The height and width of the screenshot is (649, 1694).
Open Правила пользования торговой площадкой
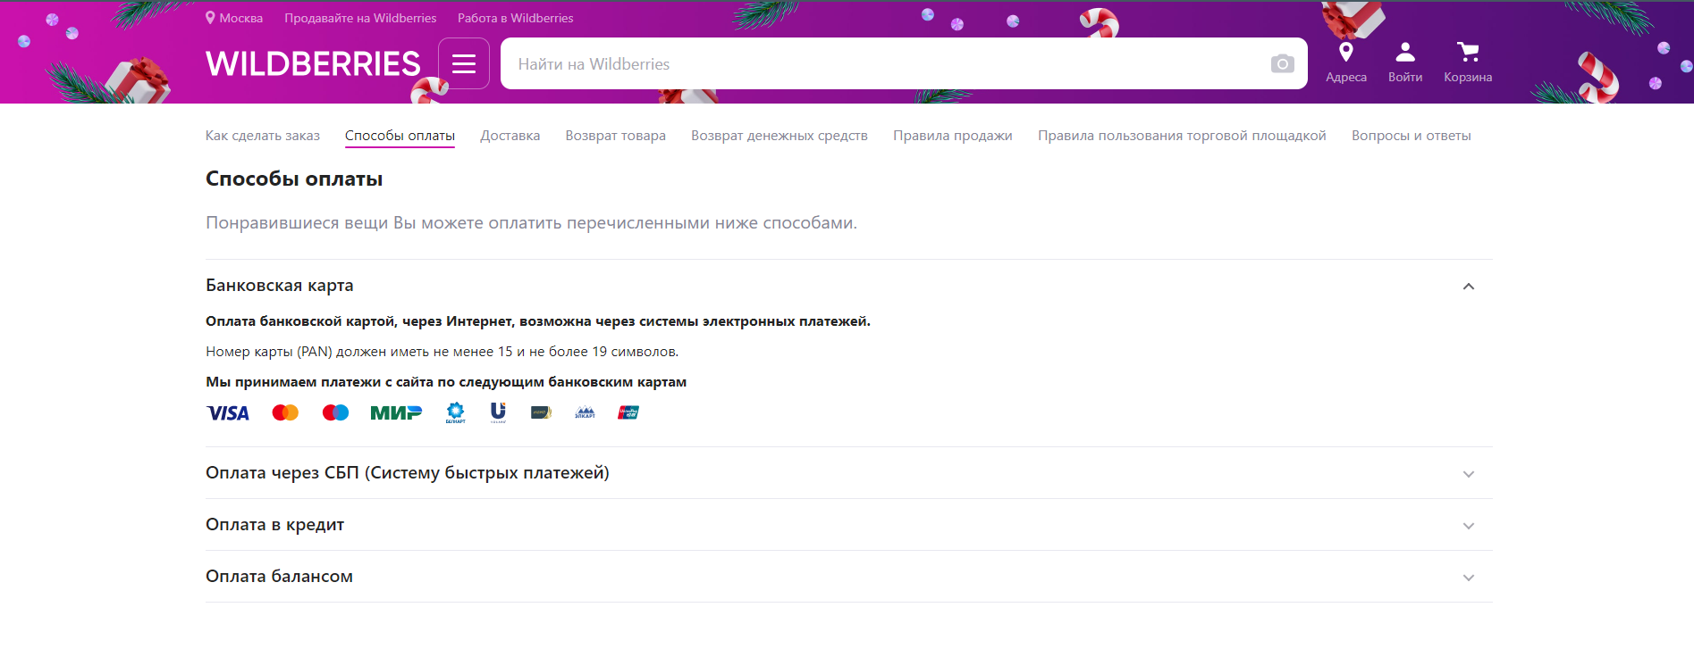[x=1182, y=136]
